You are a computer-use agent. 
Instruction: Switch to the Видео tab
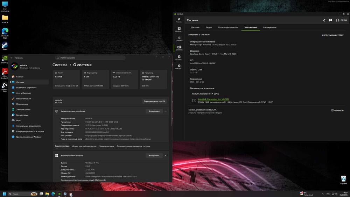[209, 27]
